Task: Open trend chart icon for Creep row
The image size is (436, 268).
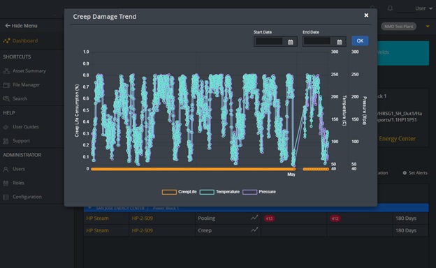Action: [254, 230]
